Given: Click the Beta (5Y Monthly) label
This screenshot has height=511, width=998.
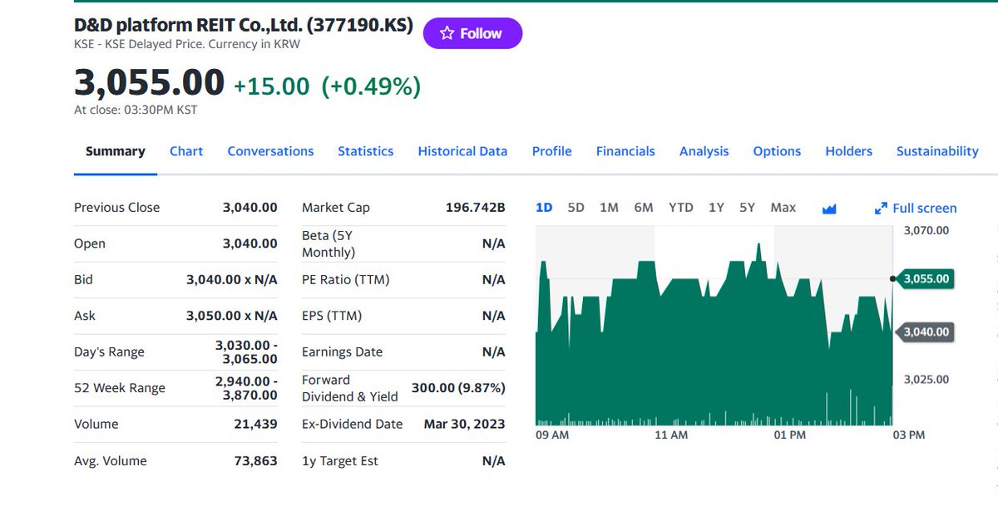Looking at the screenshot, I should [x=329, y=243].
